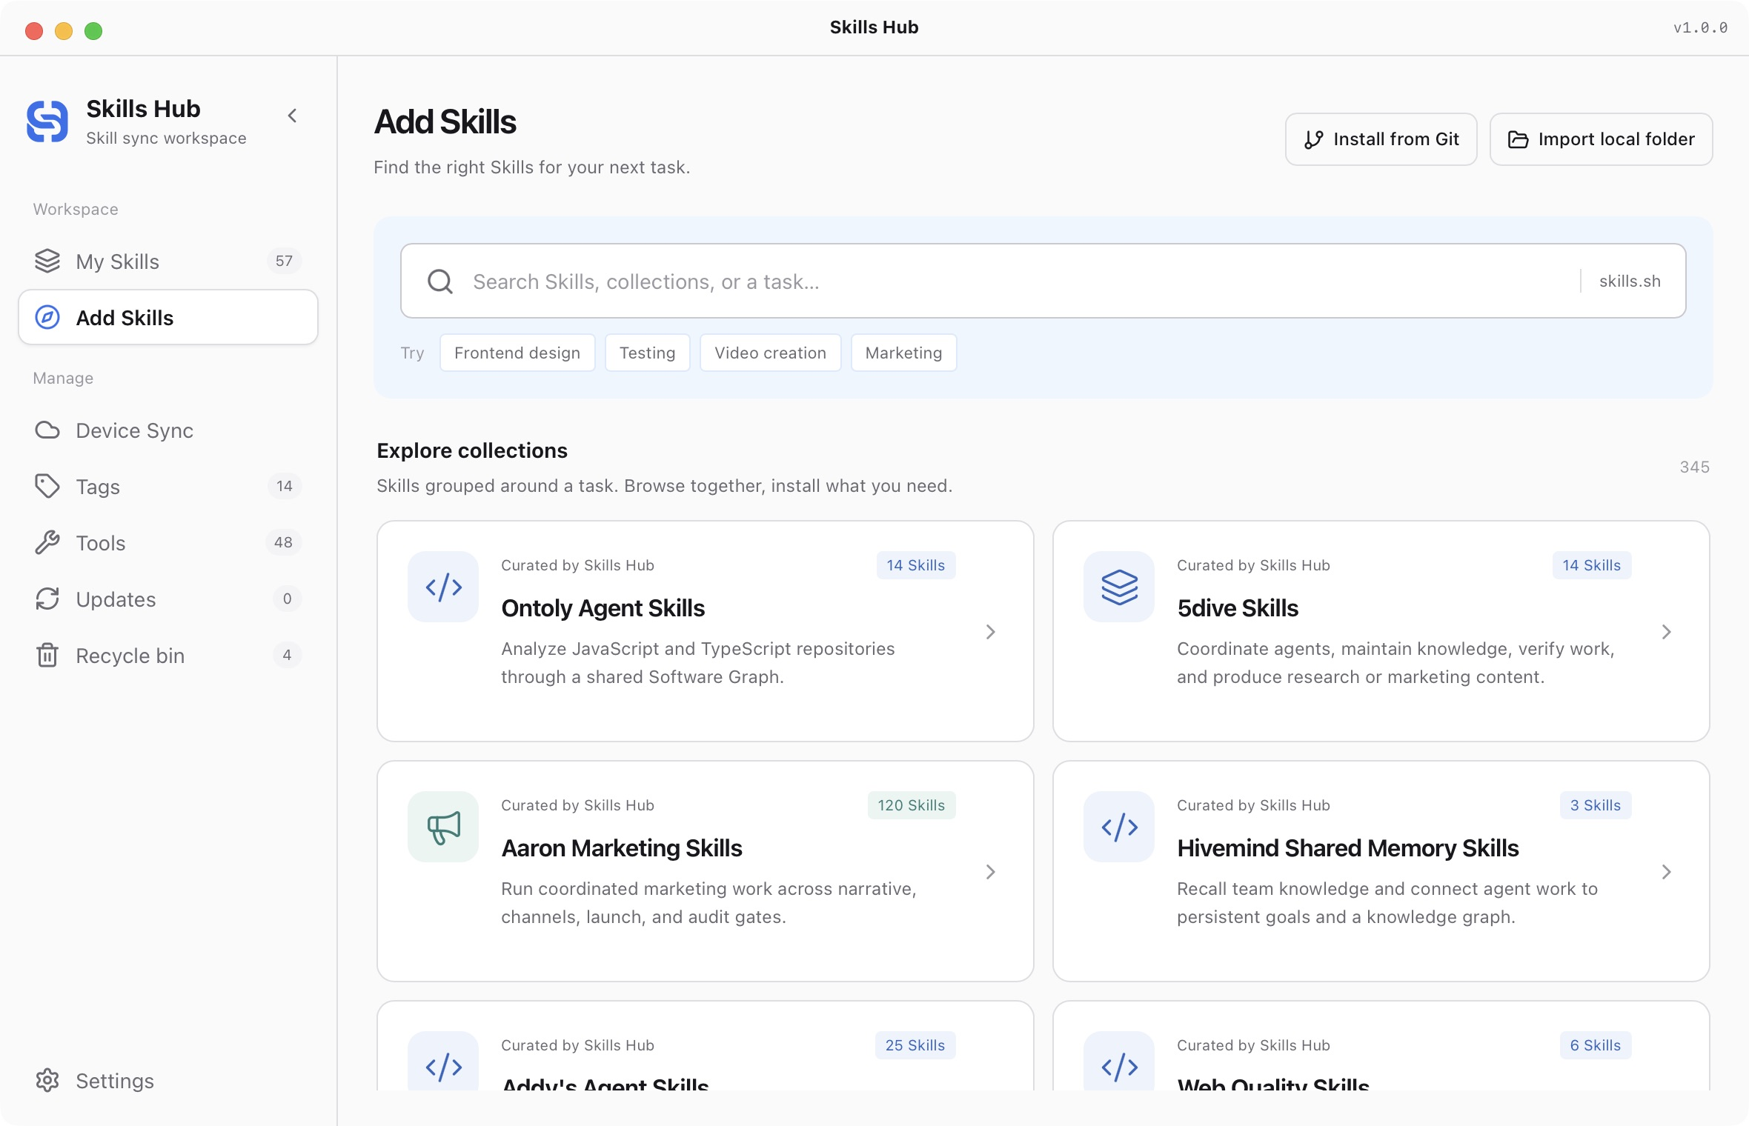Click the search magnifier icon
This screenshot has width=1749, height=1126.
440,281
